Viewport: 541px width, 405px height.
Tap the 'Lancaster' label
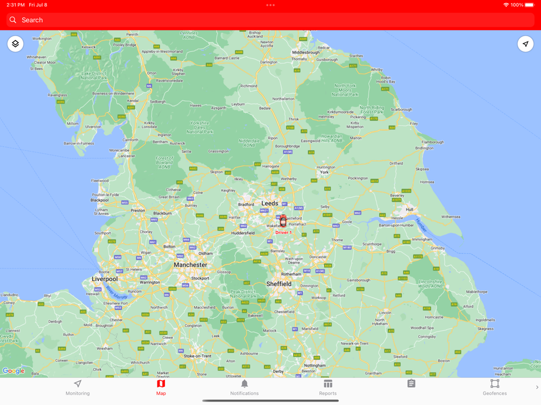click(127, 156)
